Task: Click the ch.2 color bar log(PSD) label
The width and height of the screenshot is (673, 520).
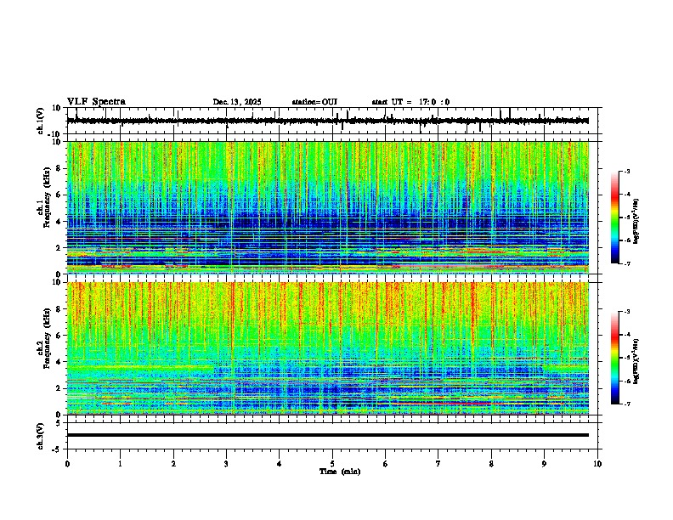Action: (637, 361)
